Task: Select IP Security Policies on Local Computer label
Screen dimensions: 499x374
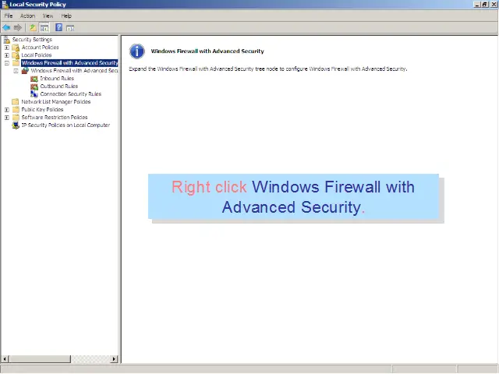Action: coord(65,125)
